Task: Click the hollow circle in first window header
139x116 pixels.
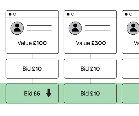Action: pyautogui.click(x=15, y=14)
